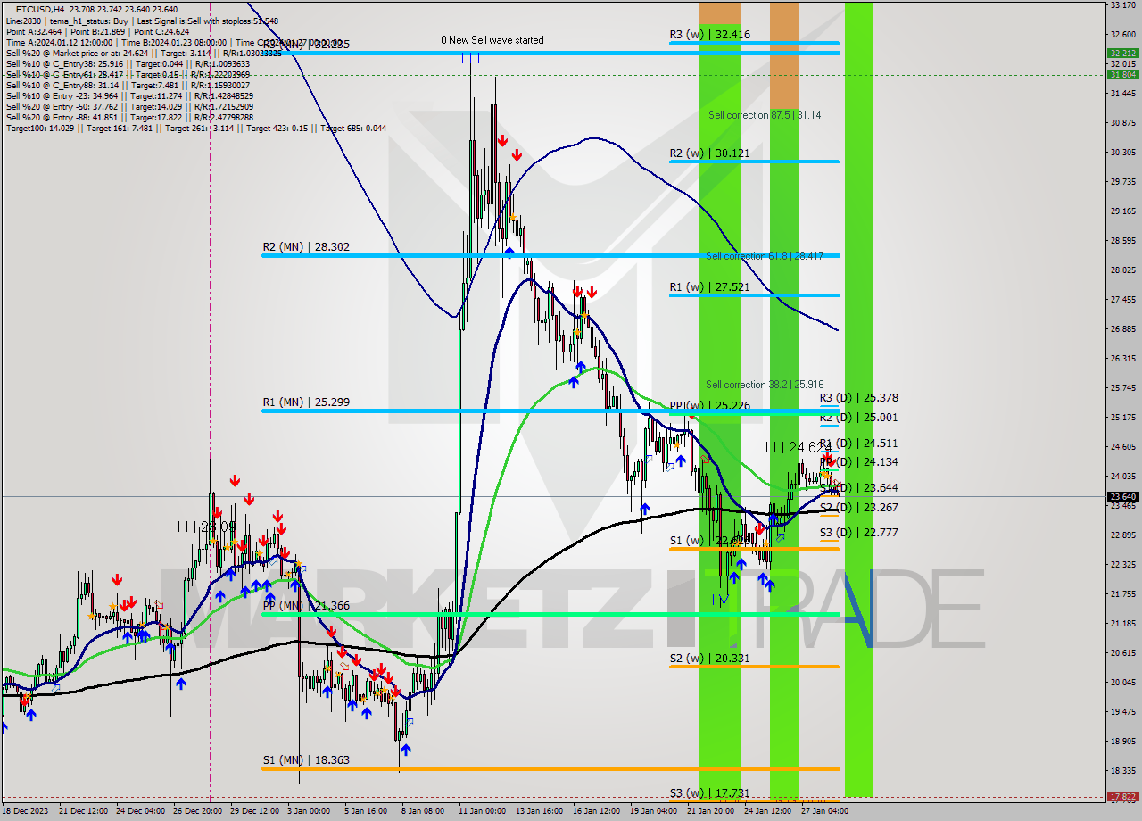
Task: Select the 'R2 (MN) | 28.302' monthly label
Action: pyautogui.click(x=306, y=247)
